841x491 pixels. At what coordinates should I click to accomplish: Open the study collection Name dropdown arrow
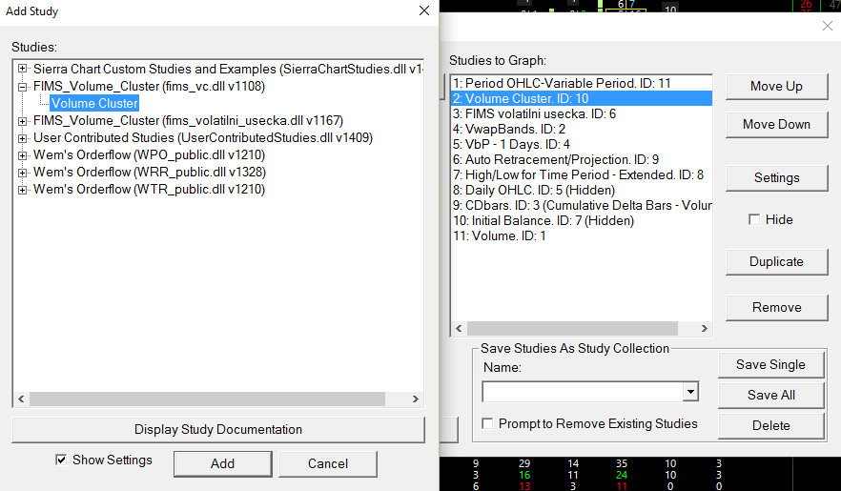click(x=690, y=392)
